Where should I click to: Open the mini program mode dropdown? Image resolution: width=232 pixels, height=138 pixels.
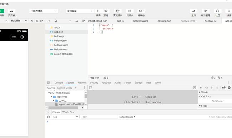pos(44,11)
